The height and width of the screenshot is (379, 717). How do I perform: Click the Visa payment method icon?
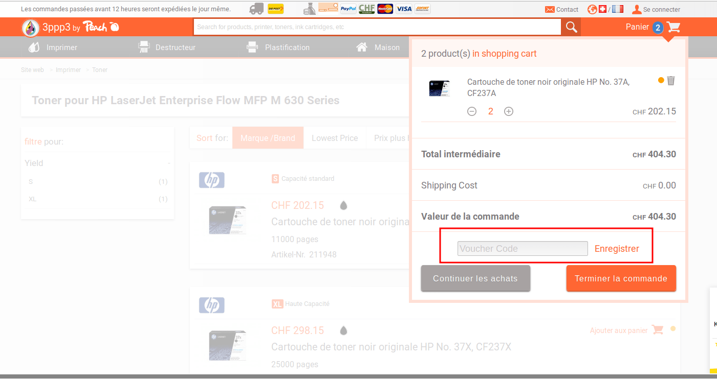pos(403,9)
